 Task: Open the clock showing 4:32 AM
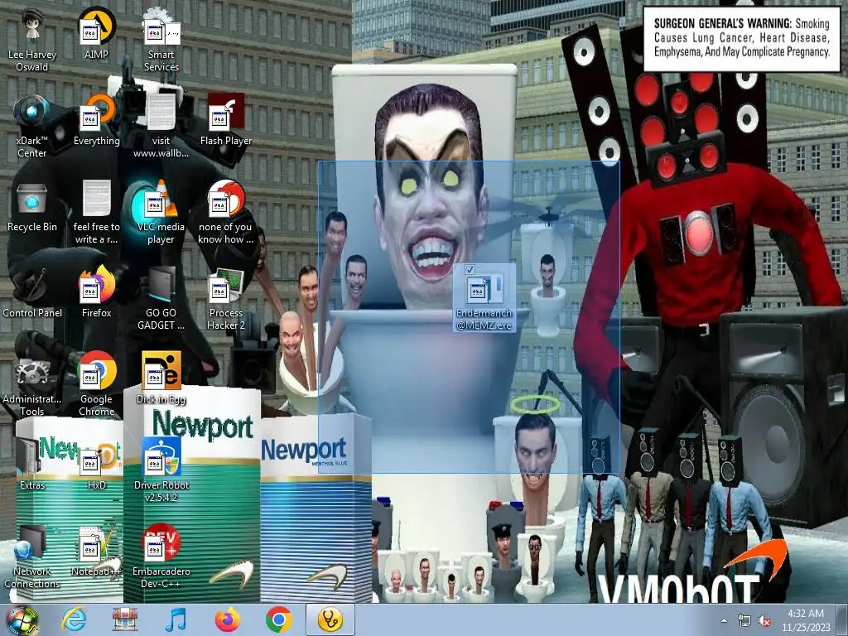806,620
